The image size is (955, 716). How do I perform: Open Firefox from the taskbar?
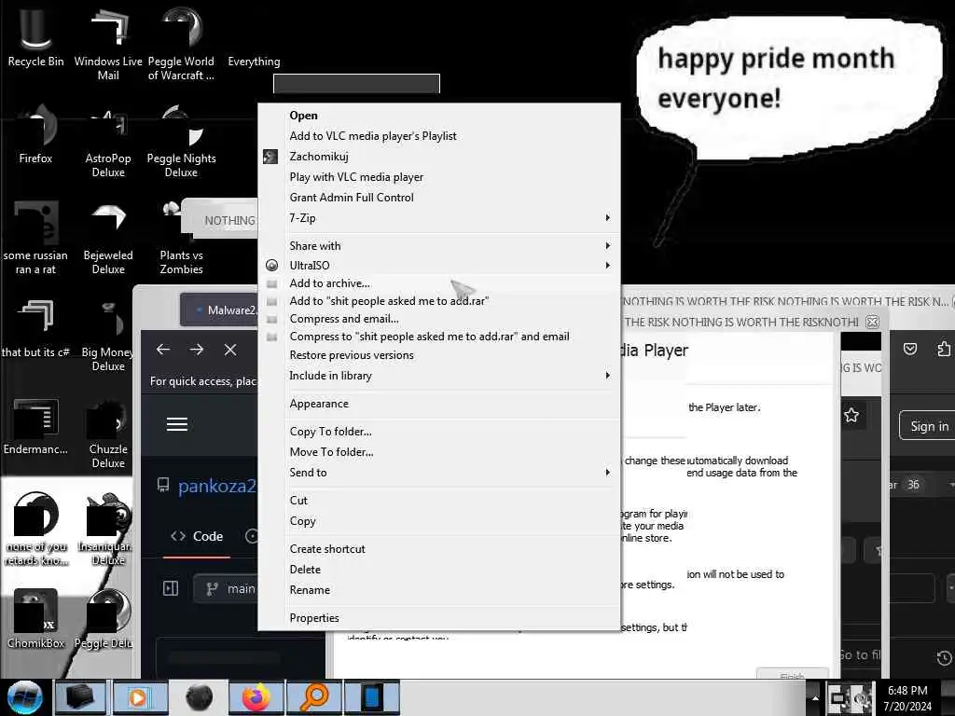click(256, 697)
